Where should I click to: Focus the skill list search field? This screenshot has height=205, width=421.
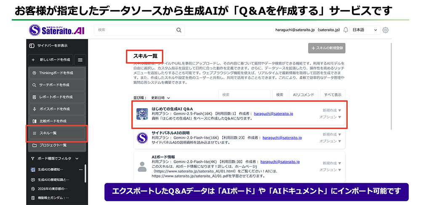(244, 95)
